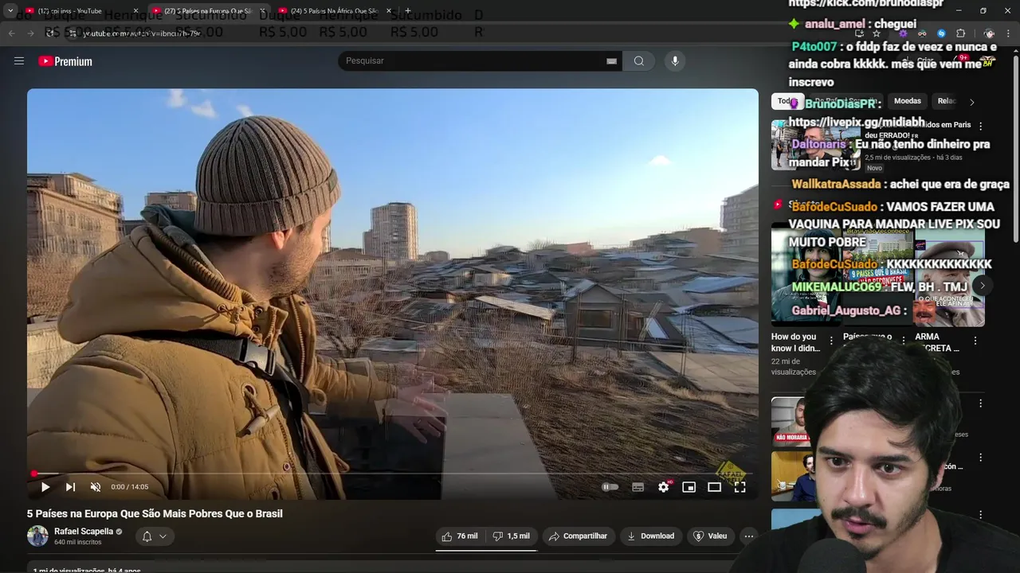This screenshot has height=573, width=1020.
Task: Open the on-screen keyboard in search box
Action: 612,61
